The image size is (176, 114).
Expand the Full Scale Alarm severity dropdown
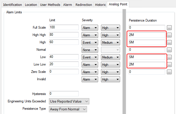coord(90,28)
